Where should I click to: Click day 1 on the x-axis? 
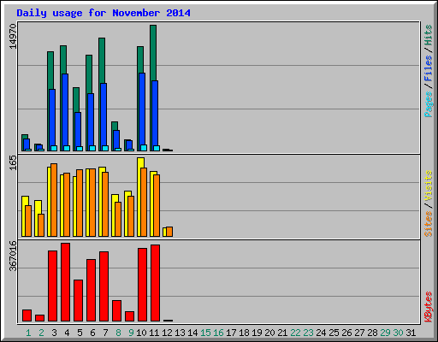click(28, 333)
